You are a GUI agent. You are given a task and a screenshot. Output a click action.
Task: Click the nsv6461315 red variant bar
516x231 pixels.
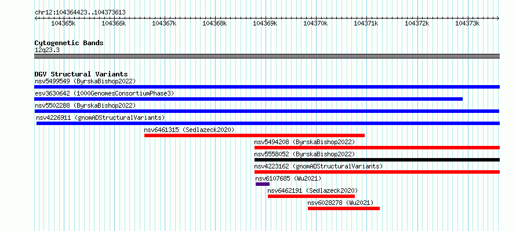255,135
